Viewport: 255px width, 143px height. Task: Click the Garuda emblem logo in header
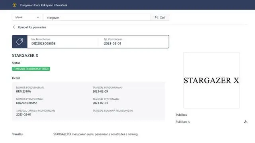[x=14, y=5]
